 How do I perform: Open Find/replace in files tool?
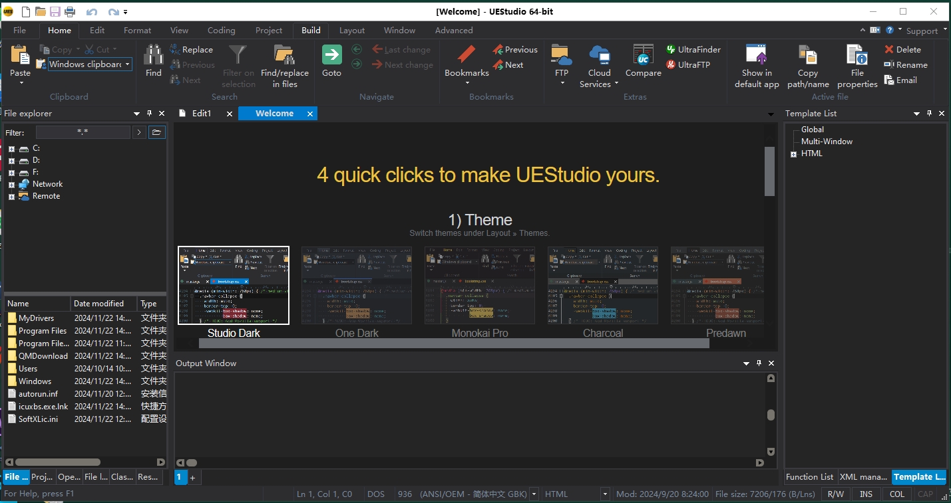[x=284, y=55]
